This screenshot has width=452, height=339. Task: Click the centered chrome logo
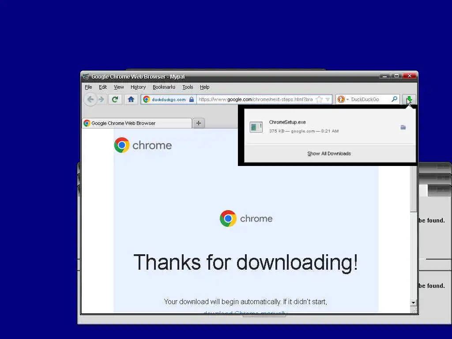click(x=246, y=218)
